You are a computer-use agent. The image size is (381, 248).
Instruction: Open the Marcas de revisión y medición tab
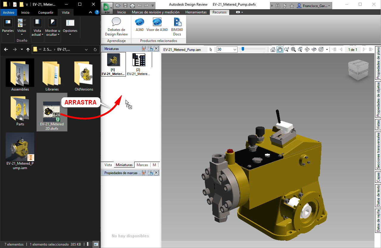[x=156, y=12]
